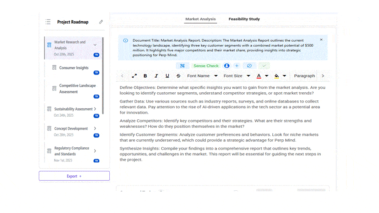Open the Font Size dropdown
The width and height of the screenshot is (379, 213).
tap(237, 76)
